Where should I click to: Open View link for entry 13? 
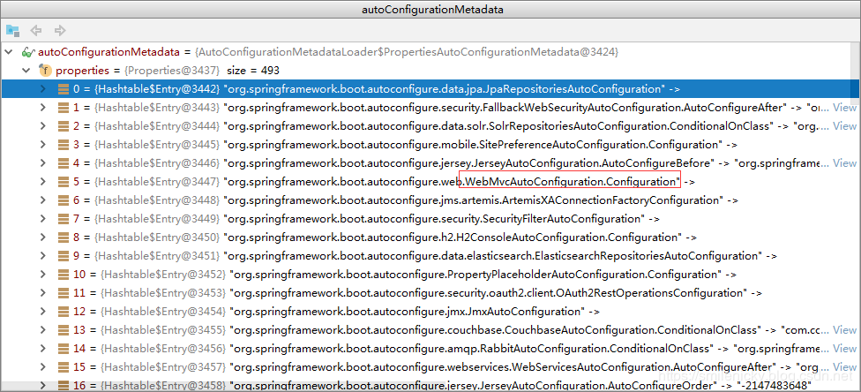844,330
